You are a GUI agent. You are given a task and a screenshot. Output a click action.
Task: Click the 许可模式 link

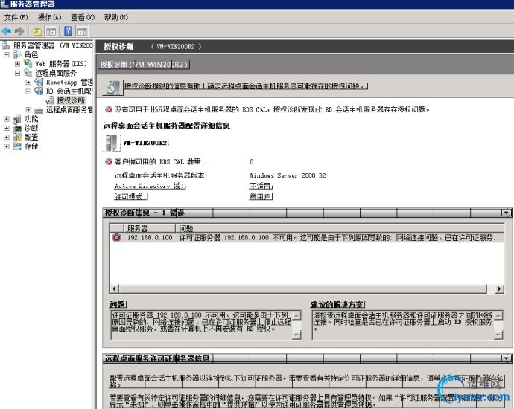click(131, 197)
